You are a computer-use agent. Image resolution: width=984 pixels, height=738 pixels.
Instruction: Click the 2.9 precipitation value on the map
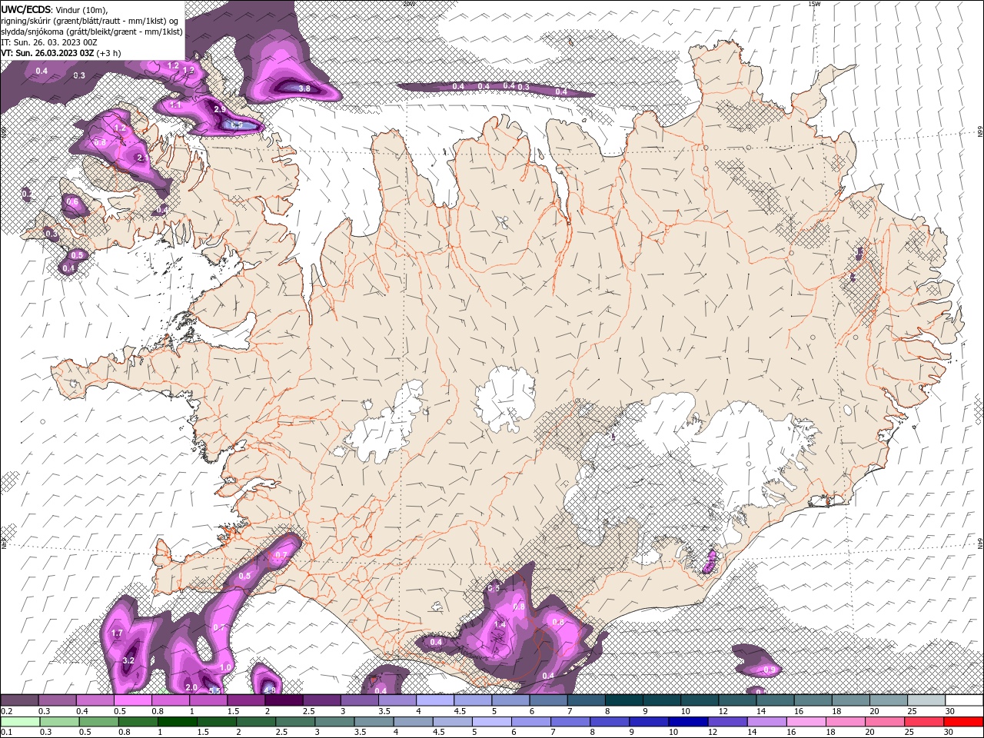[x=220, y=110]
